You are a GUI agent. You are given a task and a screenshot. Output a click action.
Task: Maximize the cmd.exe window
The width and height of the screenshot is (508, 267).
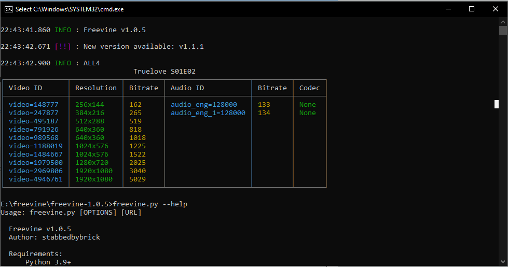coord(472,9)
